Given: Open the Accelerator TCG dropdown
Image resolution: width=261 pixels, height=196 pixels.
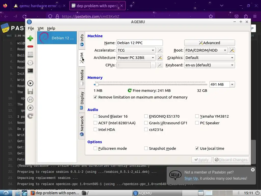Looking at the screenshot, I should pyautogui.click(x=136, y=50).
